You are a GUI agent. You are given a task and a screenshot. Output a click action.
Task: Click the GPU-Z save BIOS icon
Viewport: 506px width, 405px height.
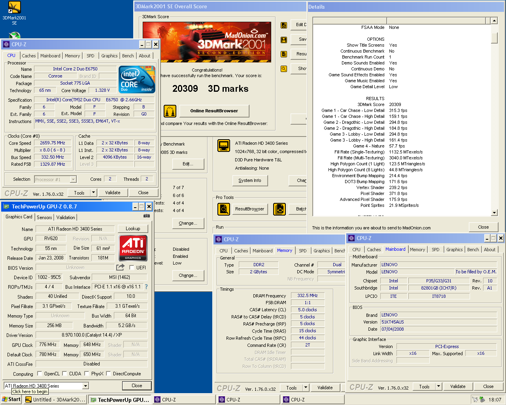(120, 267)
